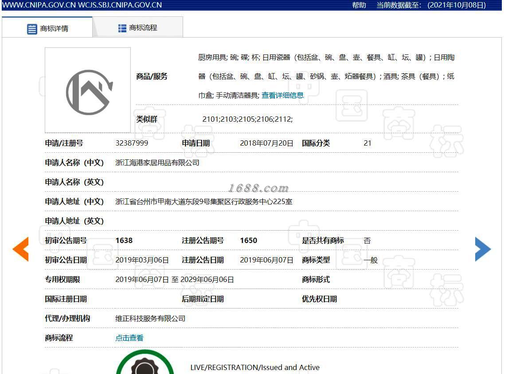Click the 专用权期限 label
The width and height of the screenshot is (516, 374).
(63, 280)
